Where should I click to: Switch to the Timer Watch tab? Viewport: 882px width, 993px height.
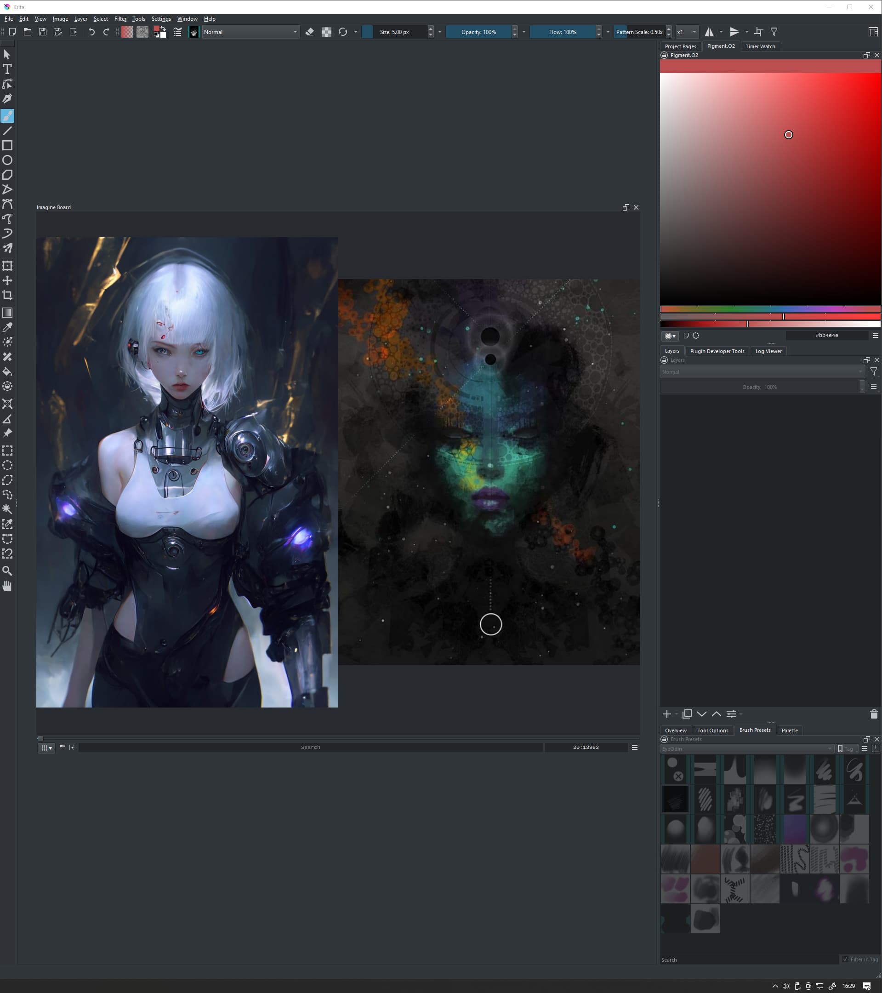click(x=760, y=46)
